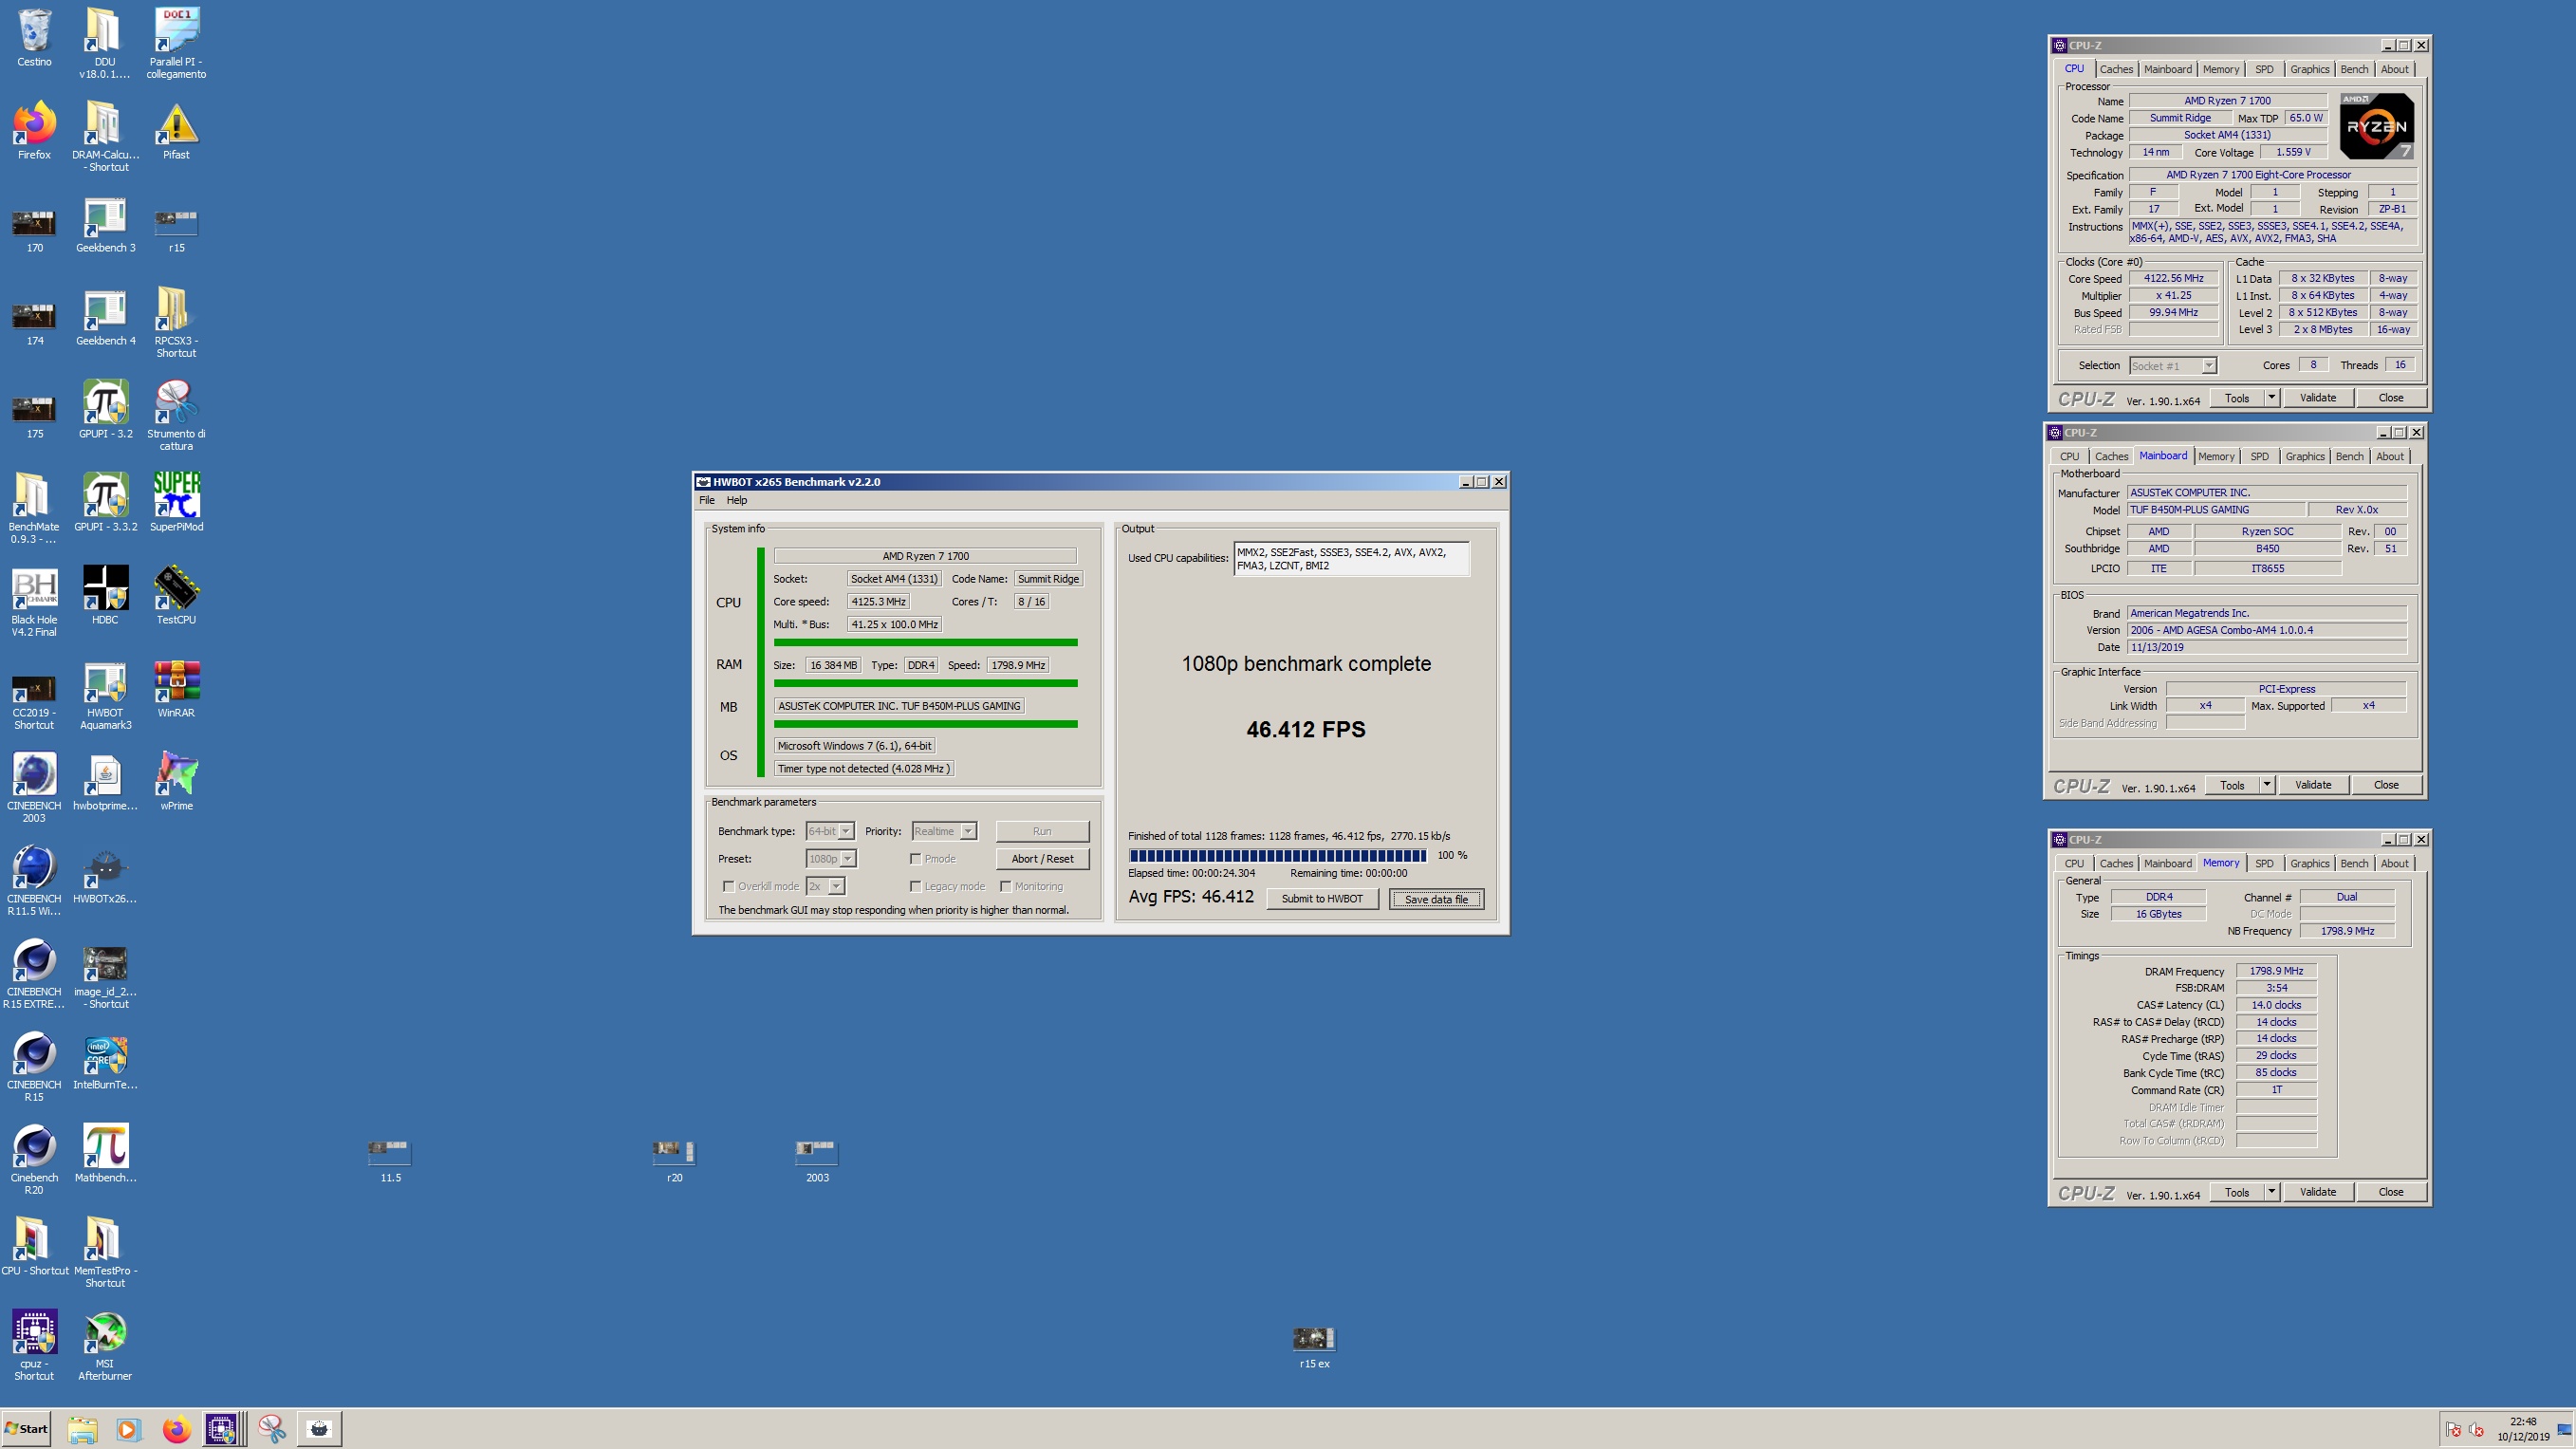Click Firefox icon in the taskbar
This screenshot has width=2576, height=1449.
(x=176, y=1429)
